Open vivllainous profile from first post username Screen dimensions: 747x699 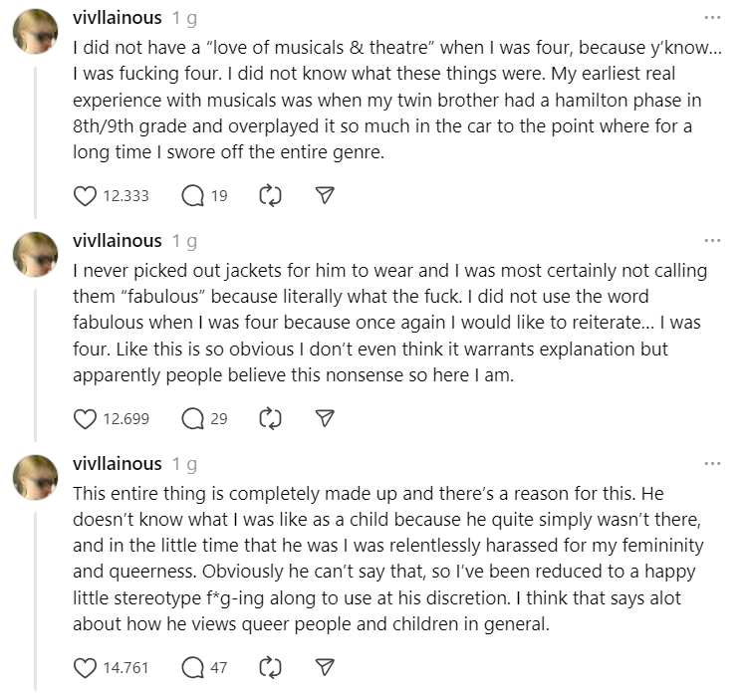pos(118,18)
